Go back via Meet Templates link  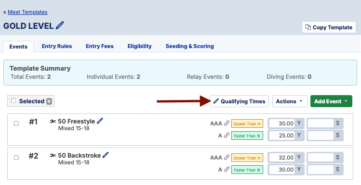tap(27, 12)
